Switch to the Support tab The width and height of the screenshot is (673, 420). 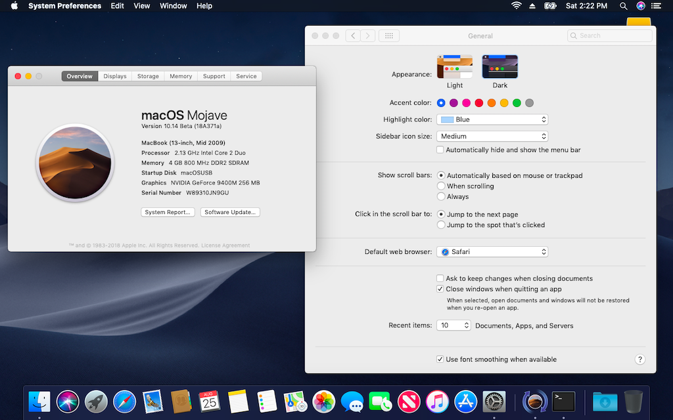coord(214,76)
